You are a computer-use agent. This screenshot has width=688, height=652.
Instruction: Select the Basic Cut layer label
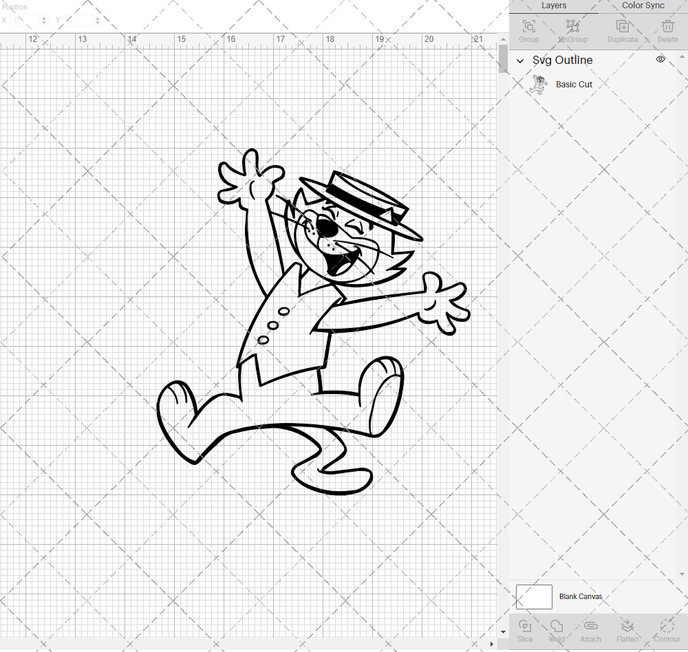574,85
